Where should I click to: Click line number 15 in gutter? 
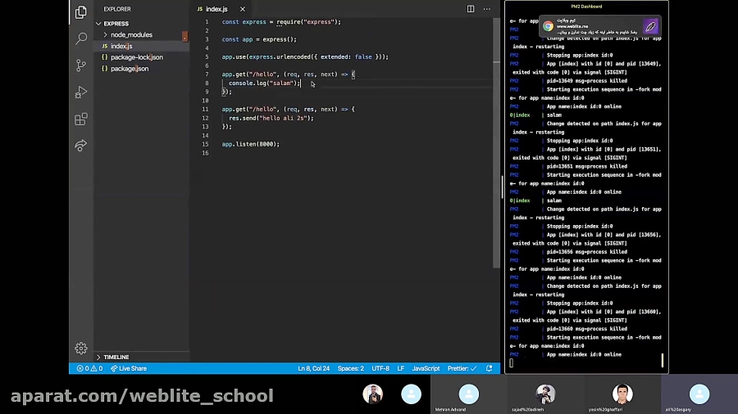[x=205, y=144]
